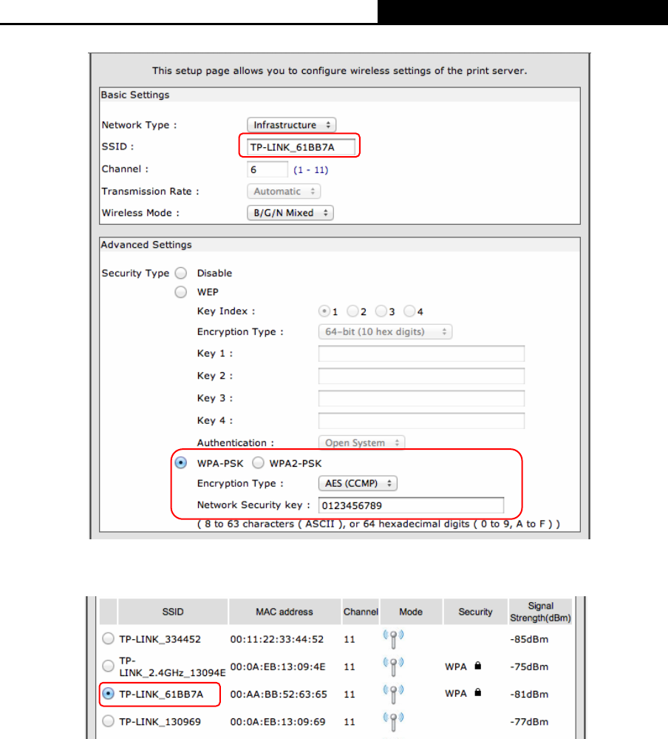Image resolution: width=668 pixels, height=739 pixels.
Task: Click the Key 2 input field
Action: pyautogui.click(x=421, y=376)
